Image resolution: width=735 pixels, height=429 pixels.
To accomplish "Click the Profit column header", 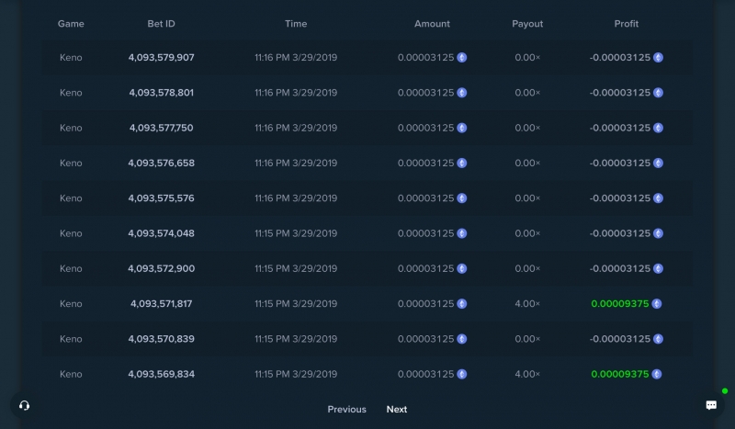I will (x=627, y=24).
